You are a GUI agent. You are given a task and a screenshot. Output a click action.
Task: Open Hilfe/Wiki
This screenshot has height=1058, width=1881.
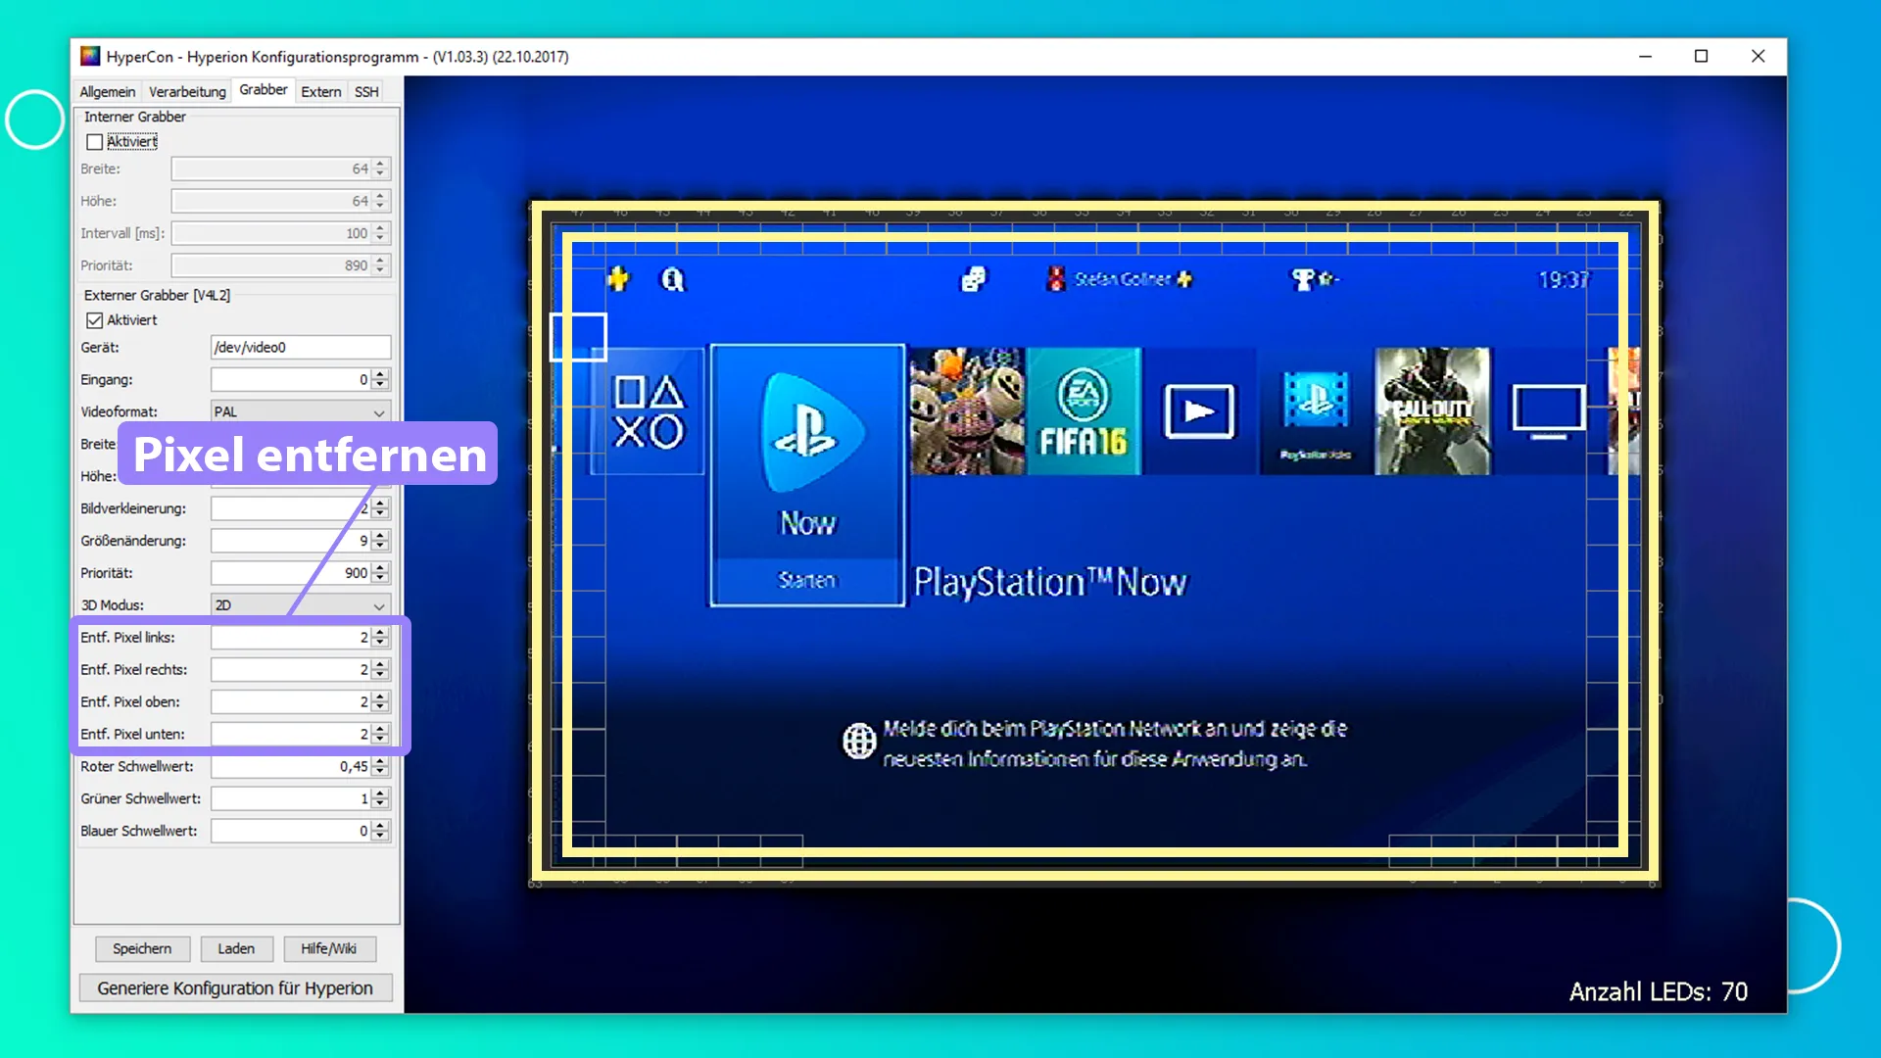coord(329,948)
